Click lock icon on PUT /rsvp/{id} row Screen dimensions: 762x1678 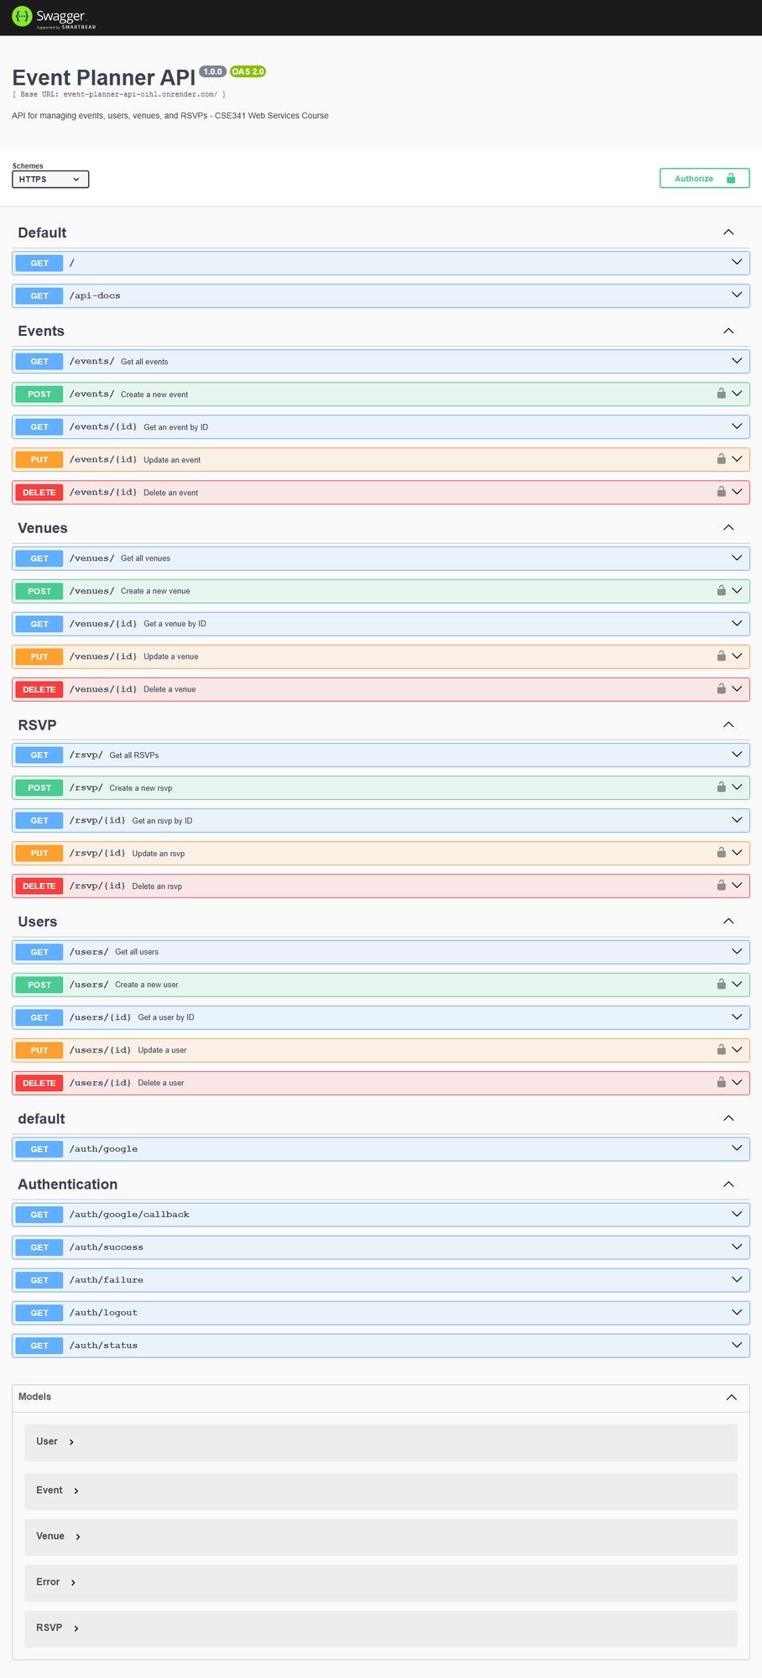click(x=721, y=853)
